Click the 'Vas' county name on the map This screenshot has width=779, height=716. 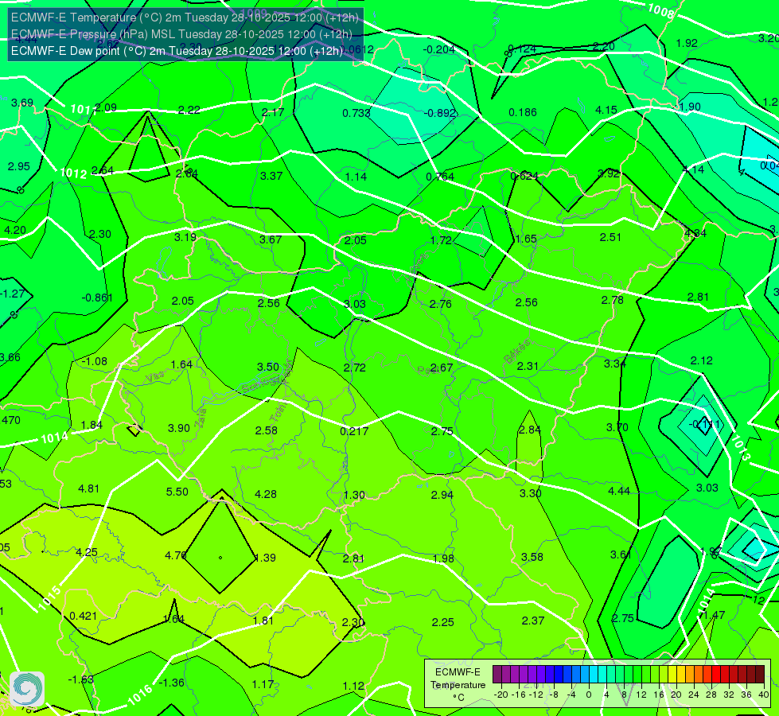click(x=155, y=378)
